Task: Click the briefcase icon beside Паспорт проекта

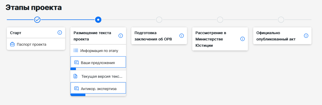Action: pos(12,44)
